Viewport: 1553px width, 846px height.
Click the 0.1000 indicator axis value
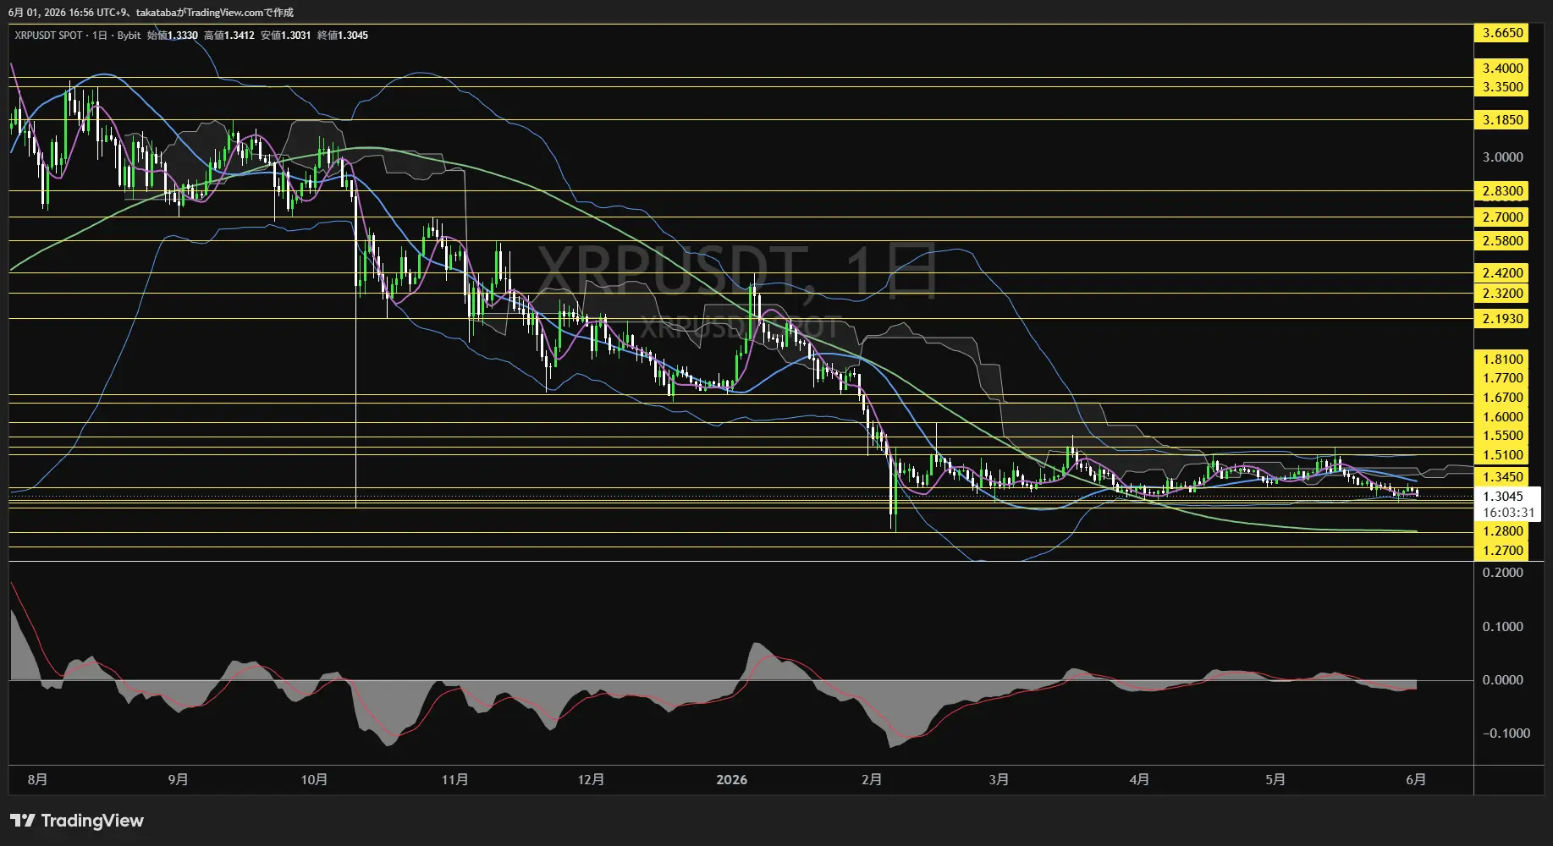click(1503, 627)
